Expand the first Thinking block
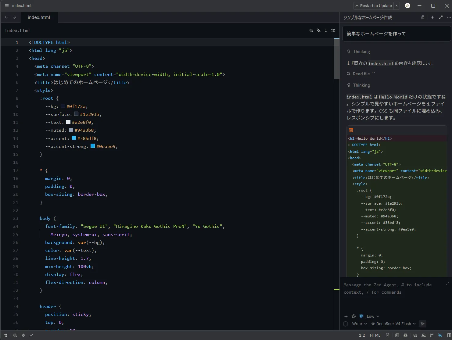 click(358, 52)
